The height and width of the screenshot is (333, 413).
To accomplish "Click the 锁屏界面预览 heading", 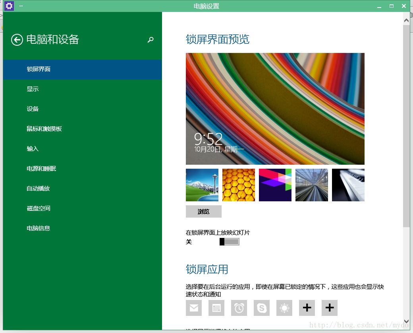I will (218, 39).
